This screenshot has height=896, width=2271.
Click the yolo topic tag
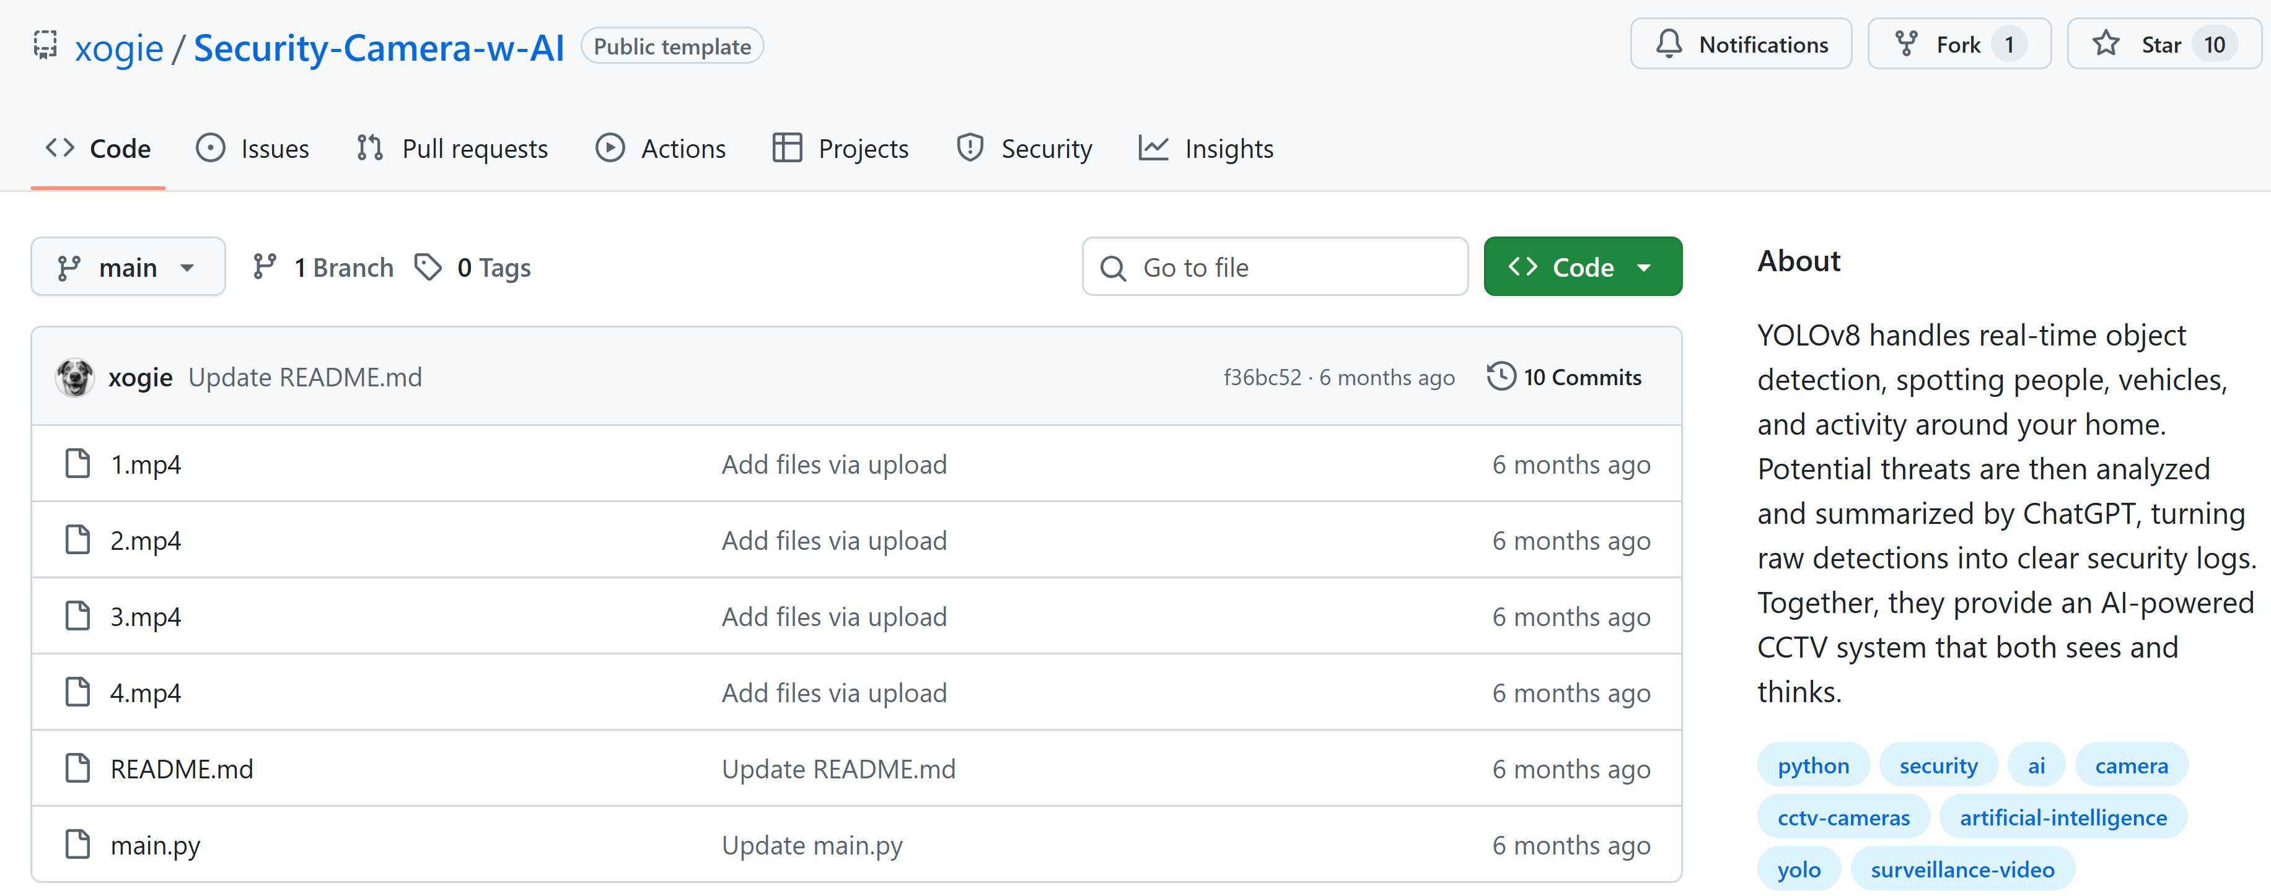[x=1798, y=869]
